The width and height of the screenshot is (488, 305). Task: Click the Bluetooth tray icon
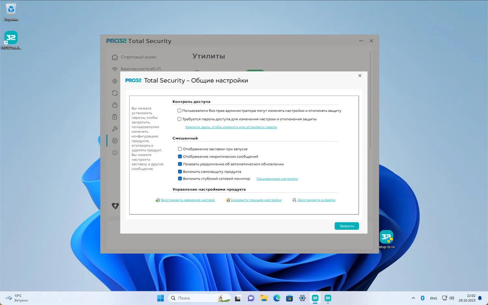[423, 298]
